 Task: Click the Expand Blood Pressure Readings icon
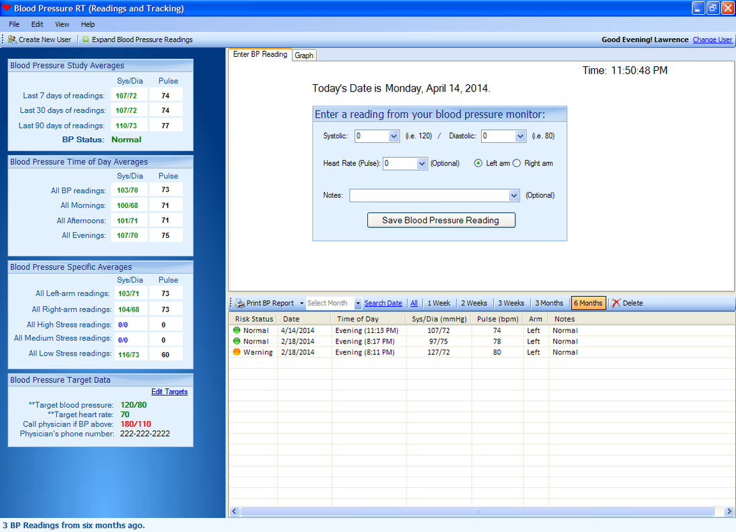click(86, 39)
